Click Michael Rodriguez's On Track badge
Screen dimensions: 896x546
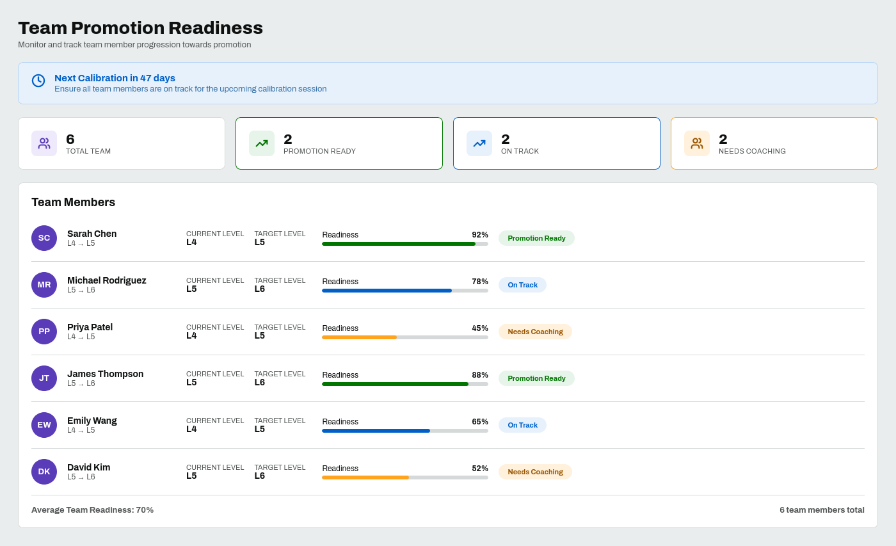[522, 285]
